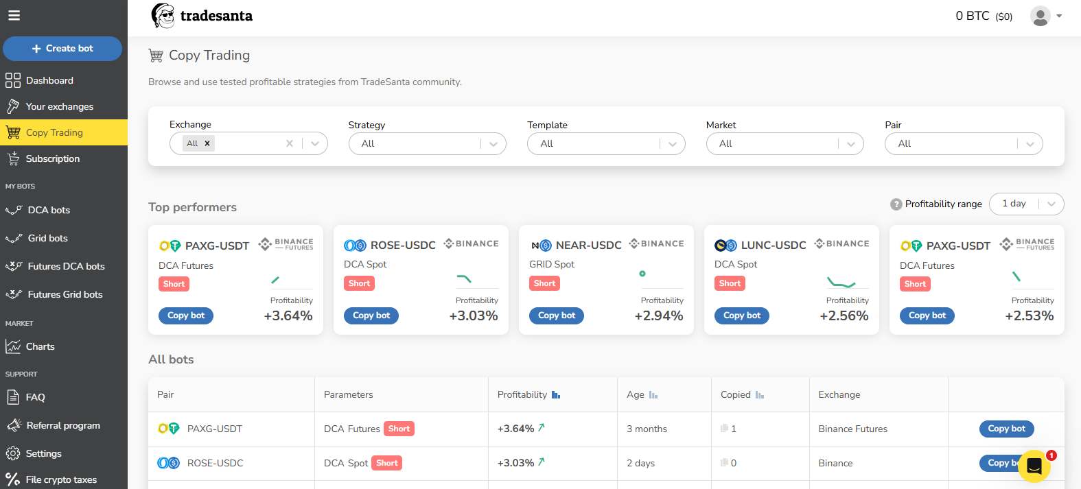
Task: Open the chat support widget
Action: (x=1034, y=466)
